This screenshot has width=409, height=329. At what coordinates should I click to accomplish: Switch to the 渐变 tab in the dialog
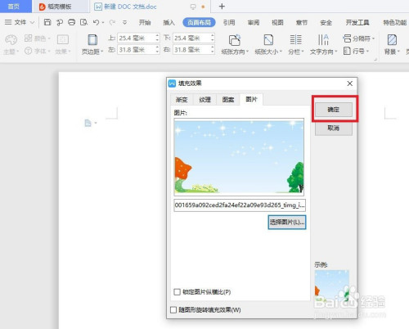(x=182, y=100)
